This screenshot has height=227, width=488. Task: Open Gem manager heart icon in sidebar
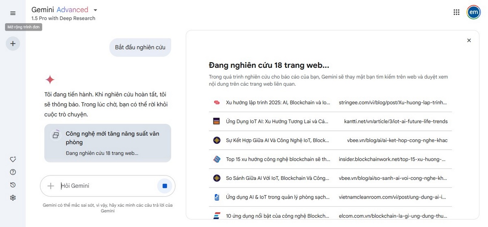click(13, 159)
